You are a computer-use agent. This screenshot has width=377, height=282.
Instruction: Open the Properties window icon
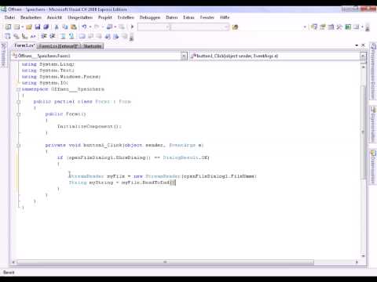[x=323, y=27]
